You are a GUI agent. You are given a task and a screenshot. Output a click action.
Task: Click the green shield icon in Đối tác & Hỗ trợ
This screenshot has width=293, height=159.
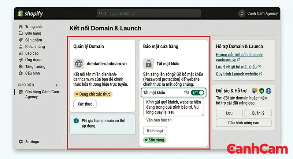point(262,91)
